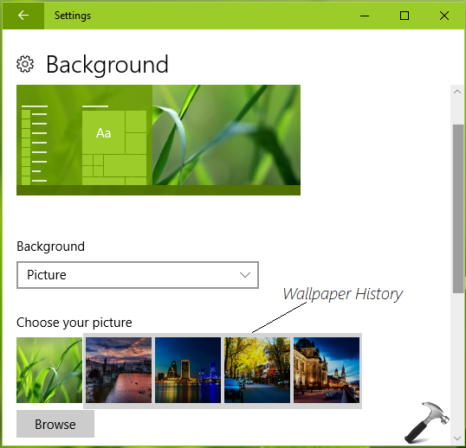Click the scrollbar down arrow
The image size is (466, 448).
pos(457,438)
